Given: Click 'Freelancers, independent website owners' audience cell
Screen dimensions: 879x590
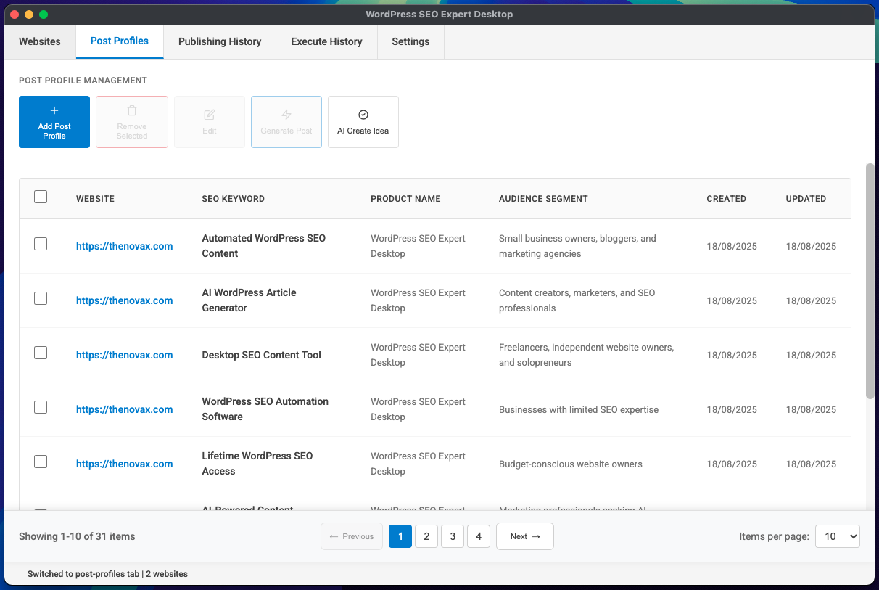Looking at the screenshot, I should [586, 355].
